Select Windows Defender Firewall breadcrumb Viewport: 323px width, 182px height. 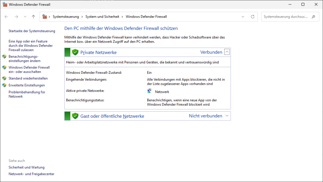[x=146, y=17]
